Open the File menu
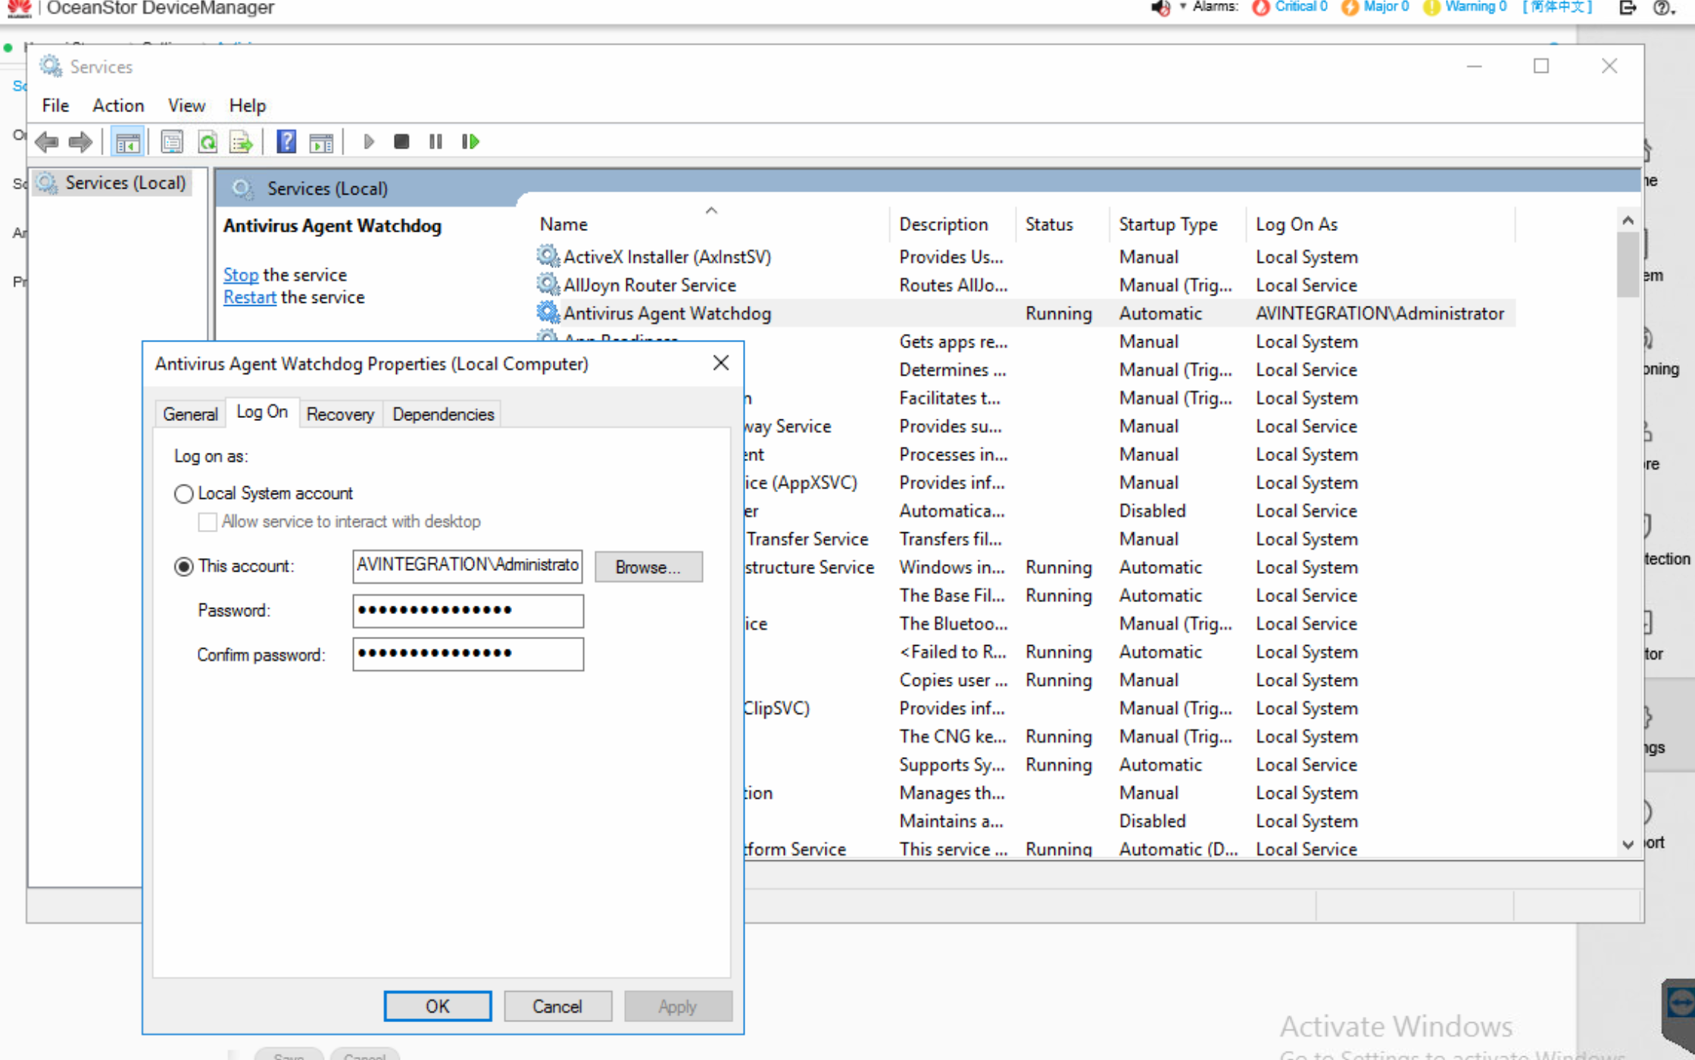The width and height of the screenshot is (1695, 1060). 55,105
